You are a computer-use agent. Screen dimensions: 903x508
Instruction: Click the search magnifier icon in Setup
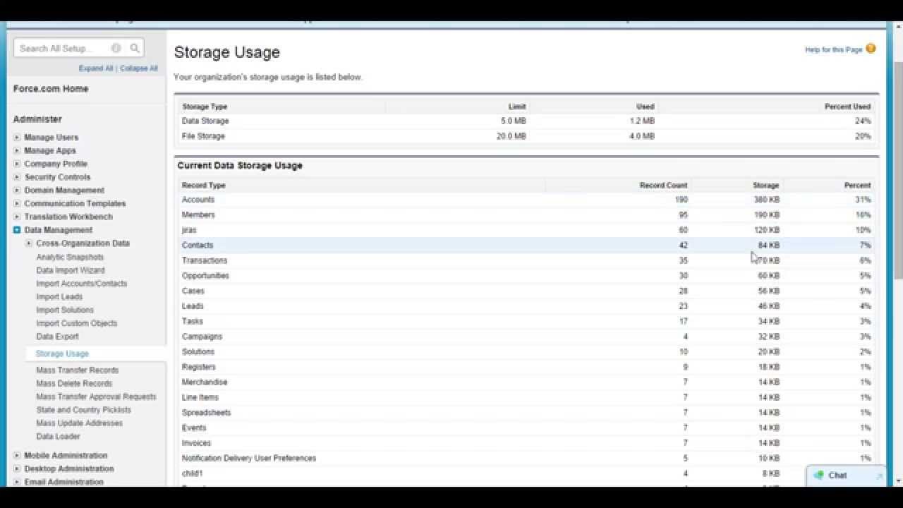tap(135, 49)
